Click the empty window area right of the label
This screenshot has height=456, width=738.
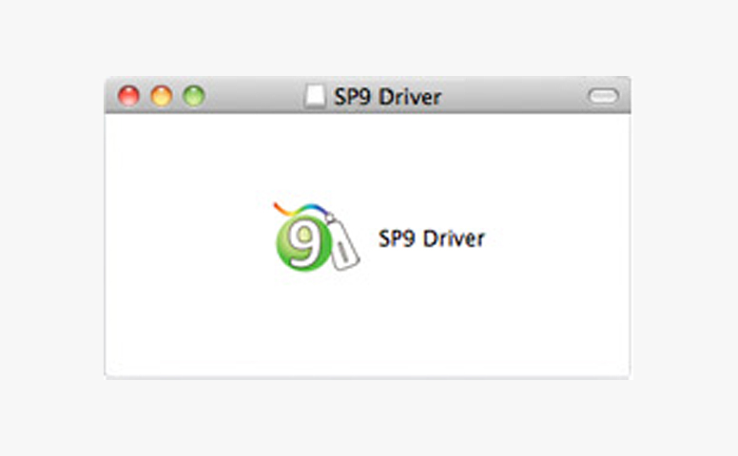pyautogui.click(x=561, y=237)
